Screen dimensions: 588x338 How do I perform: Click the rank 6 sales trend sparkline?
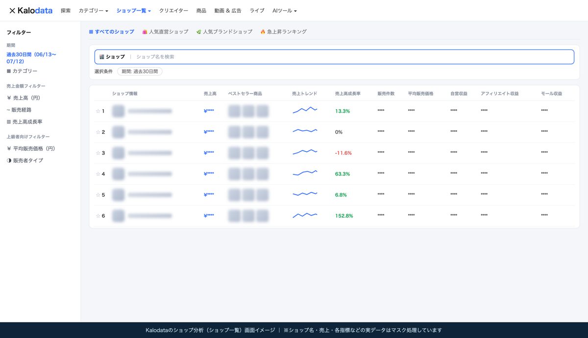305,215
